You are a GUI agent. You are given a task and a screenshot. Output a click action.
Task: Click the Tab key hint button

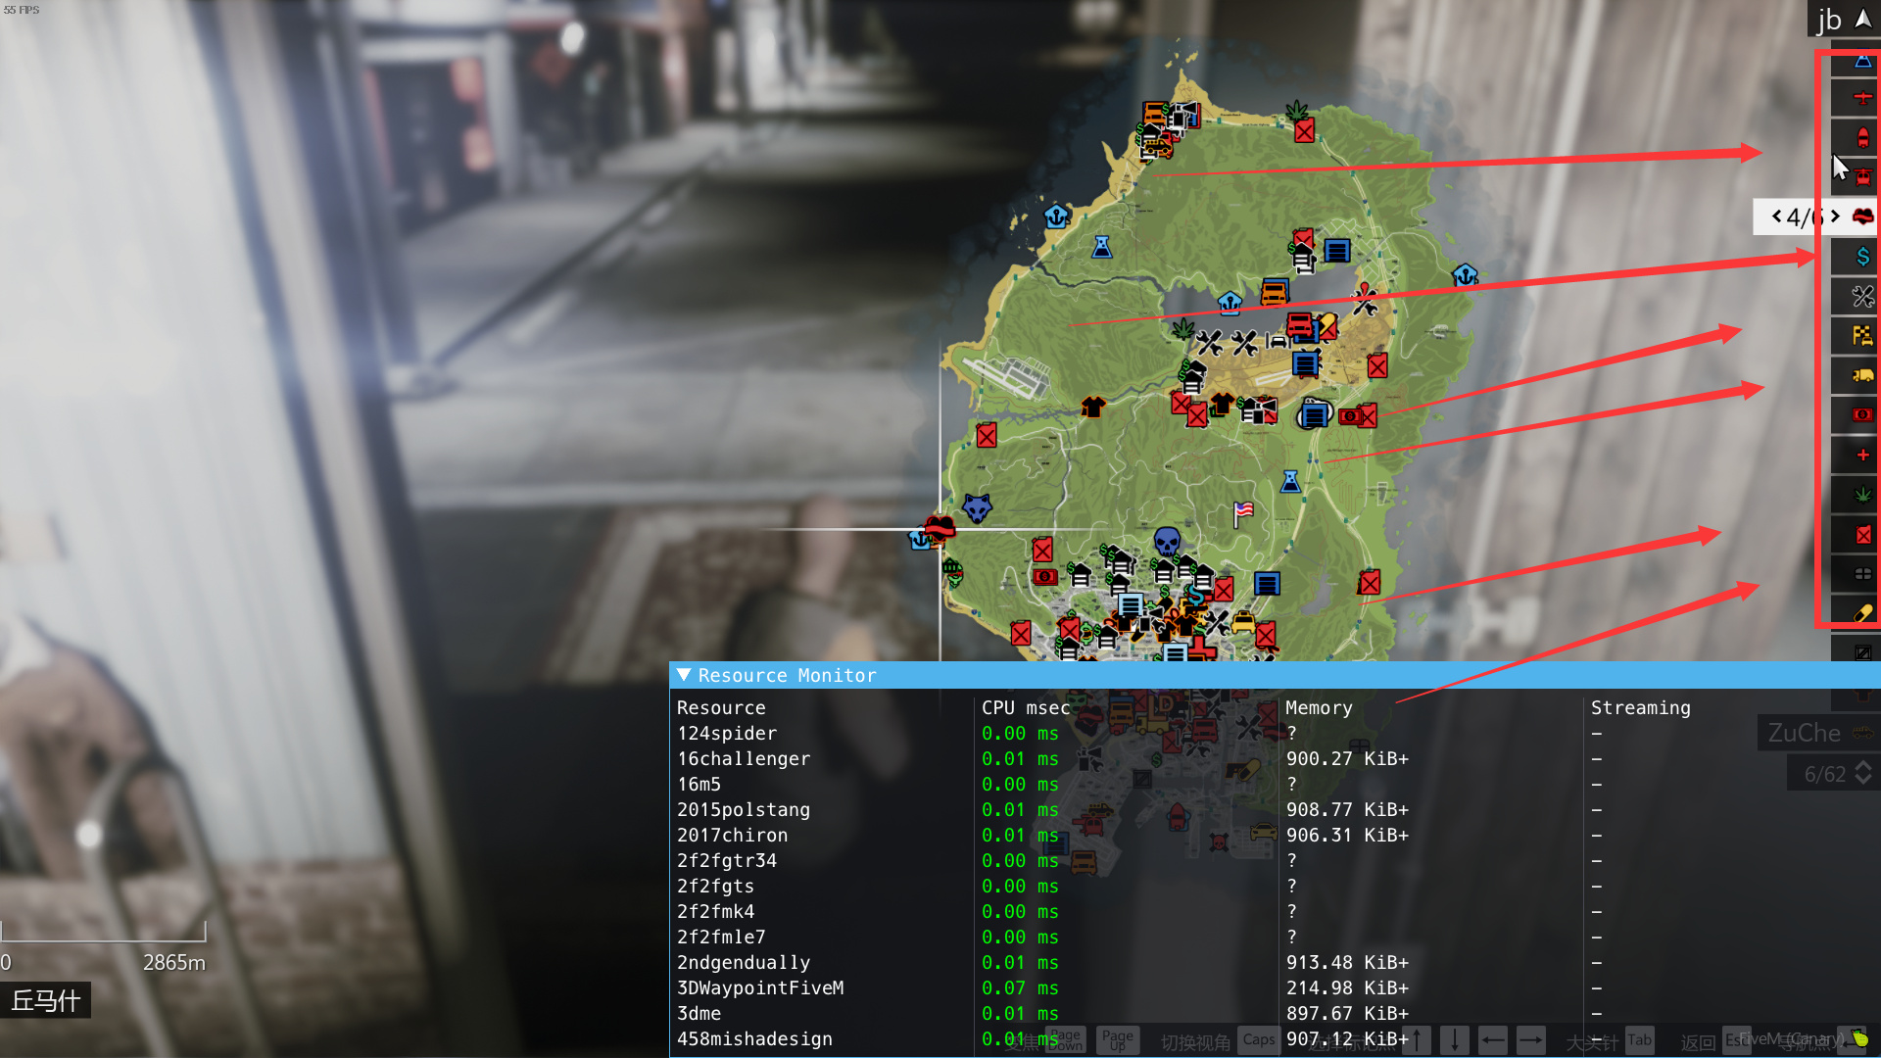click(1639, 1039)
